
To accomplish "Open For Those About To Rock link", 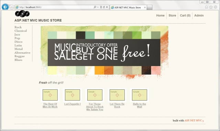I will 95,107.
